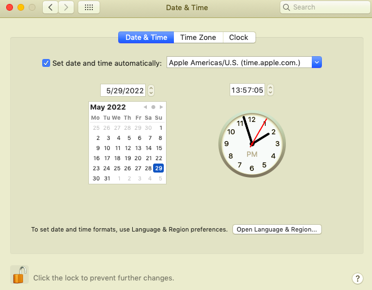Click the time stepper arrows
Viewport: 372px width, 290px height.
click(x=270, y=90)
